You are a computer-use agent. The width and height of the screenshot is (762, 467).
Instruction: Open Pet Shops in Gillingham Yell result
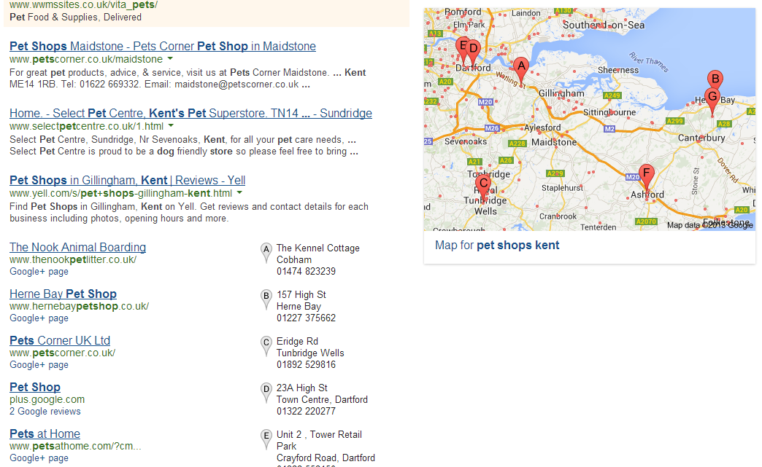(127, 180)
